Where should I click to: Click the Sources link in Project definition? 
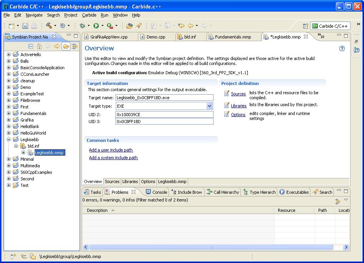click(238, 94)
